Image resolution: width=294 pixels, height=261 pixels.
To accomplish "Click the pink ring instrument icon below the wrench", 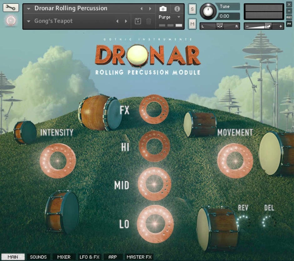I will 11,21.
